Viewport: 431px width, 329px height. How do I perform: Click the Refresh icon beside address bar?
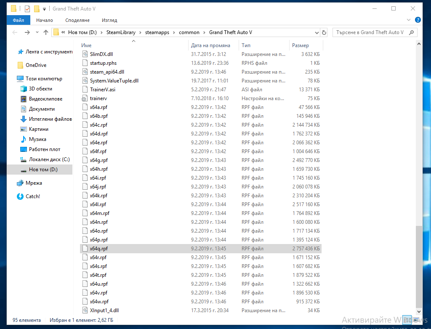[x=324, y=32]
